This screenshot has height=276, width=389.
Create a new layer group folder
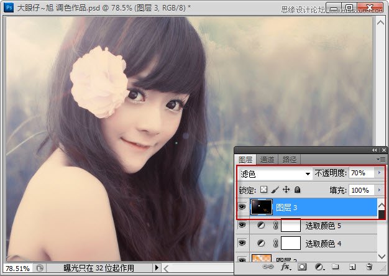coord(336,267)
